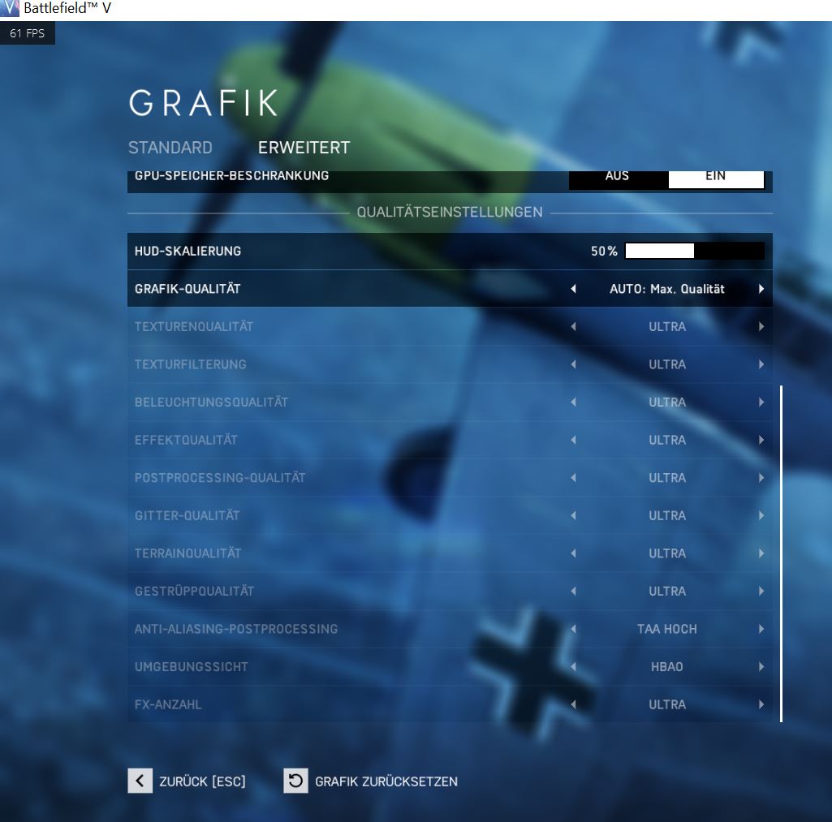
Task: Click TEXTURENQUALITÄT setting label
Action: (x=194, y=327)
